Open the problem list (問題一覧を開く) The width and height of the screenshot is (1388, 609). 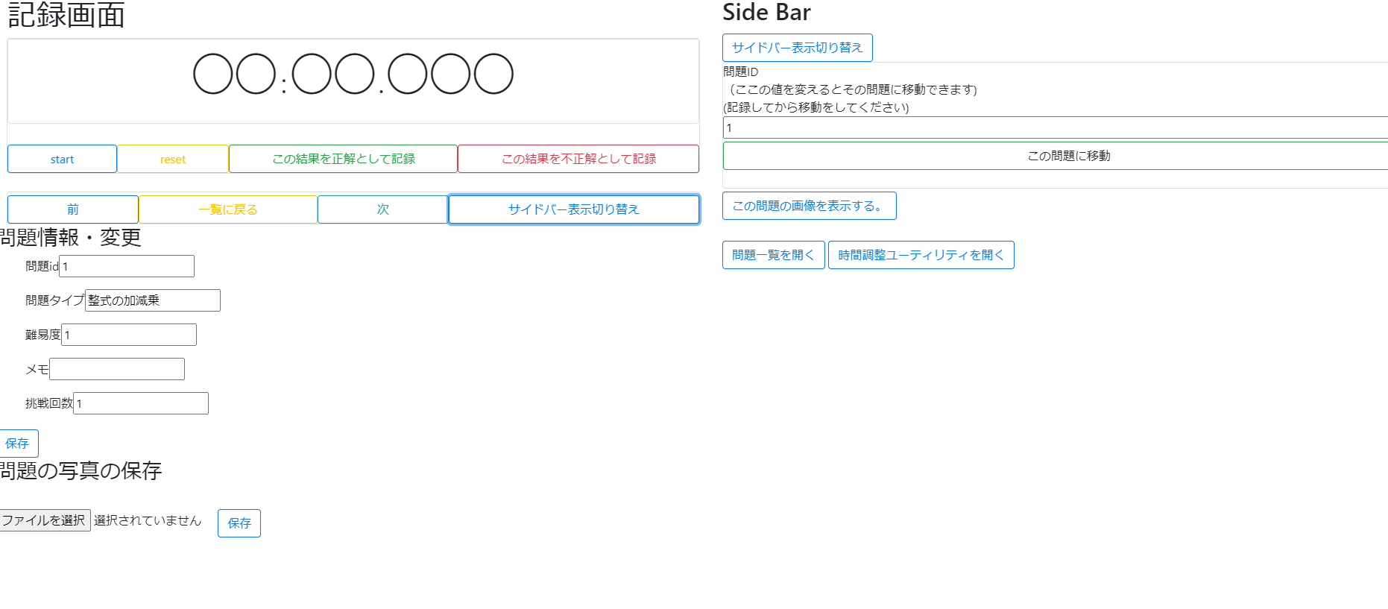coord(773,255)
